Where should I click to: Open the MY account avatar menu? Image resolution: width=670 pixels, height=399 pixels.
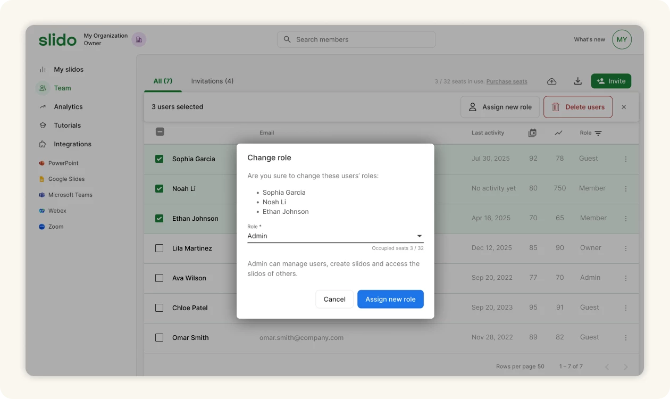pyautogui.click(x=622, y=40)
